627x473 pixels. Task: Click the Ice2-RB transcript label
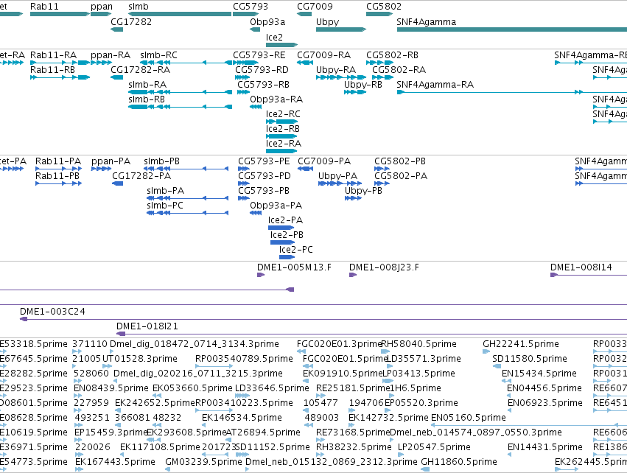(283, 129)
